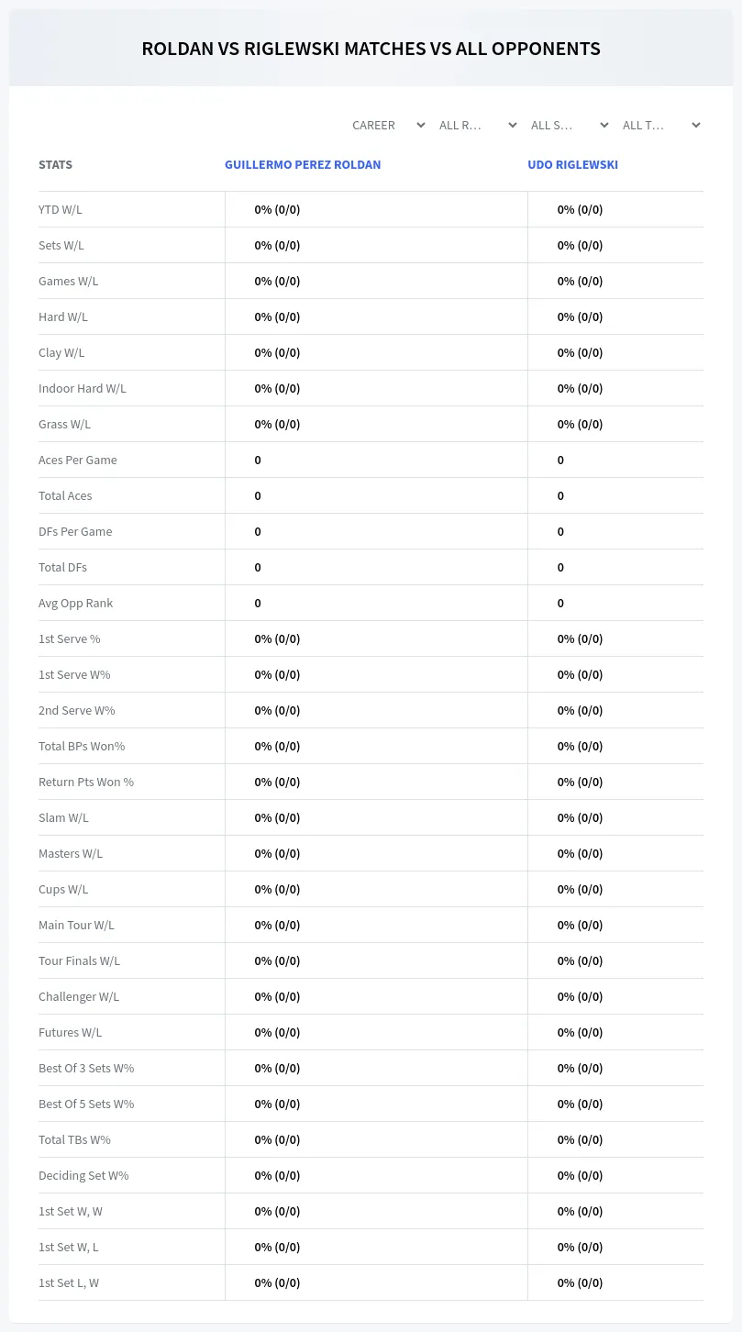Image resolution: width=742 pixels, height=1332 pixels.
Task: Open Guillermo Perez Roldan player link
Action: [303, 165]
